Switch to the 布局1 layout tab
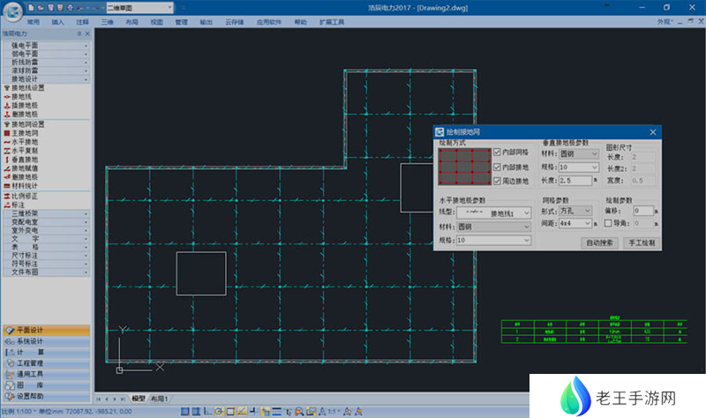This screenshot has width=706, height=418. (x=160, y=399)
